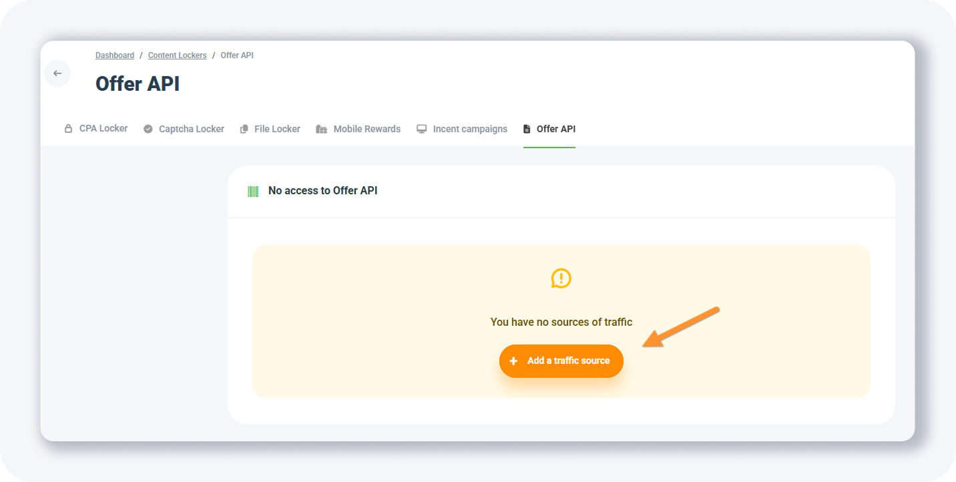Click the monitor icon beside Incent campaigns

tap(421, 129)
